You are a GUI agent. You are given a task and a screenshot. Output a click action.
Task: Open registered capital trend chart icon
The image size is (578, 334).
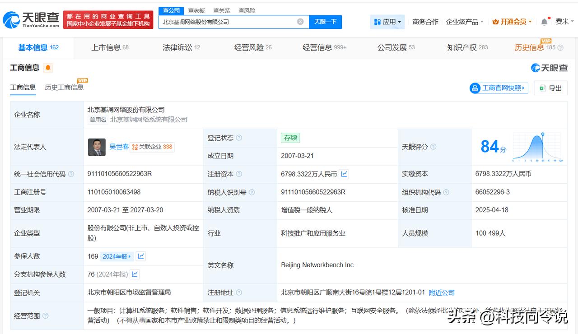tap(344, 174)
